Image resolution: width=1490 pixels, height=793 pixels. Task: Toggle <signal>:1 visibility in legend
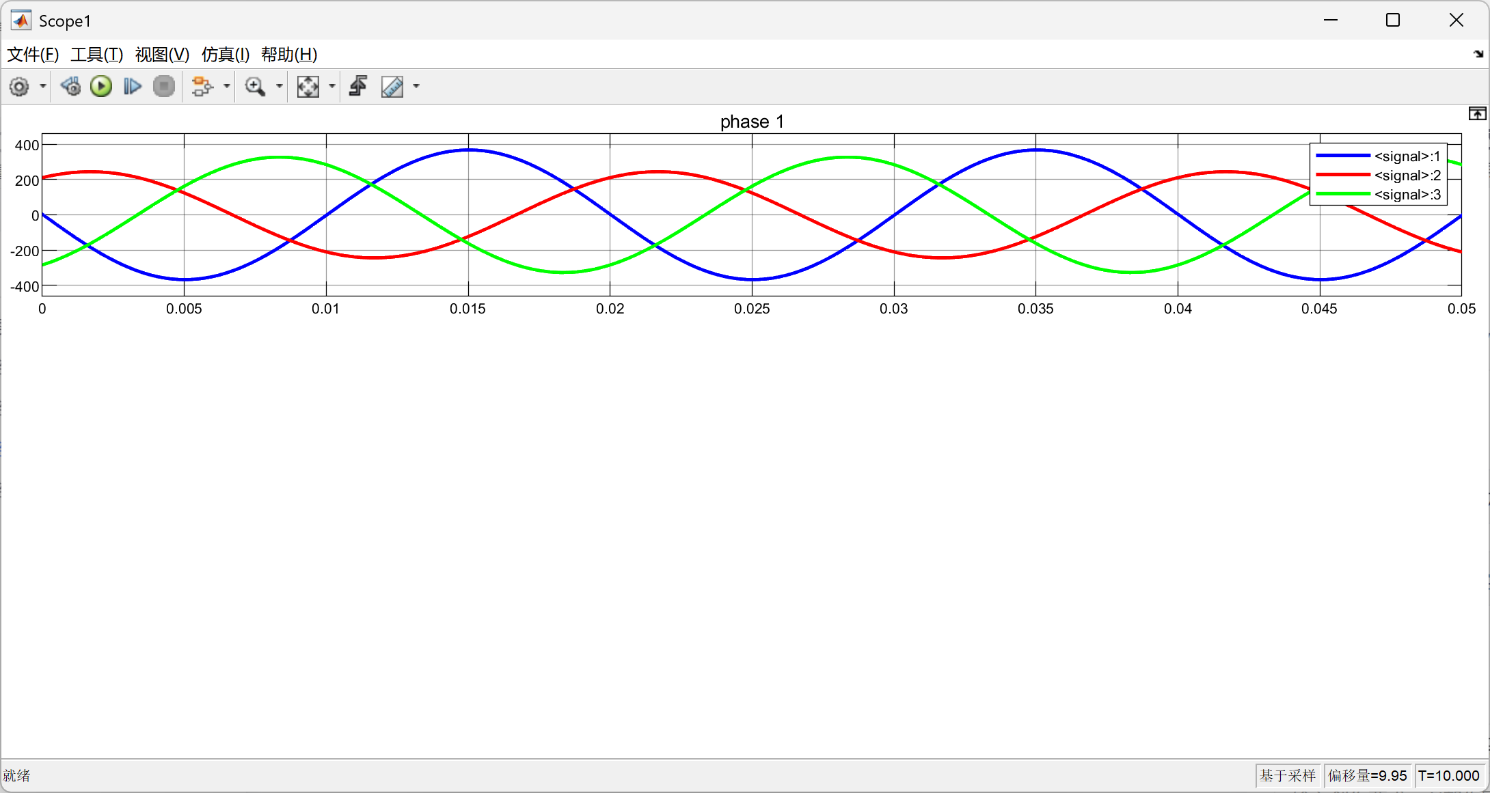coord(1406,156)
